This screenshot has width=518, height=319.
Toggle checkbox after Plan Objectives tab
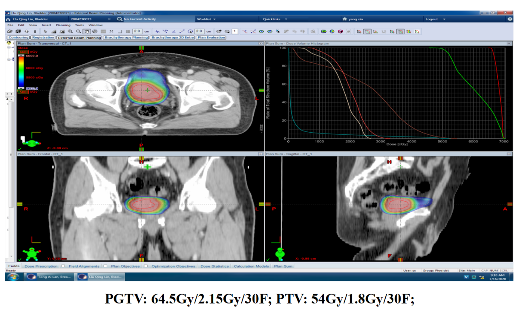point(146,266)
